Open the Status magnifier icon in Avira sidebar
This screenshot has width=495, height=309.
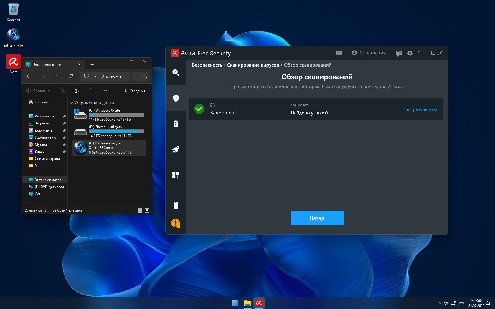pyautogui.click(x=176, y=72)
